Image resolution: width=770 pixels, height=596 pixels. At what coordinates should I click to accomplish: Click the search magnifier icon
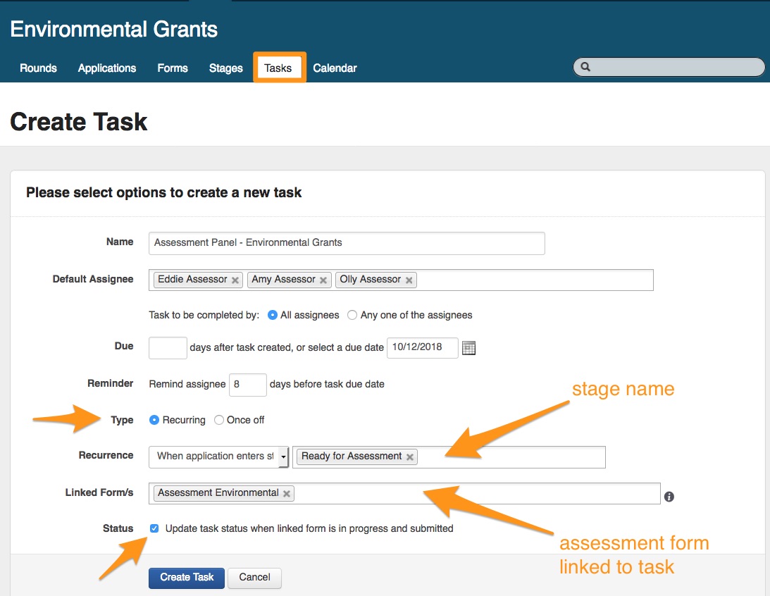pos(585,68)
